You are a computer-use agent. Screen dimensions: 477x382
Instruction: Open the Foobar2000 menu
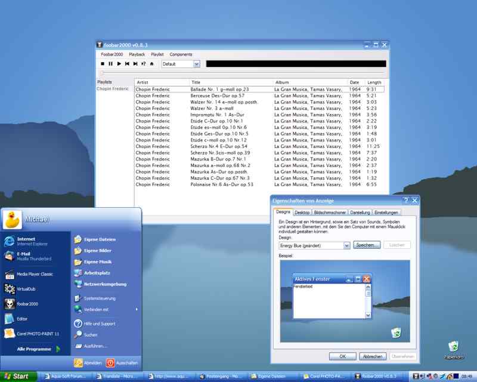[111, 54]
